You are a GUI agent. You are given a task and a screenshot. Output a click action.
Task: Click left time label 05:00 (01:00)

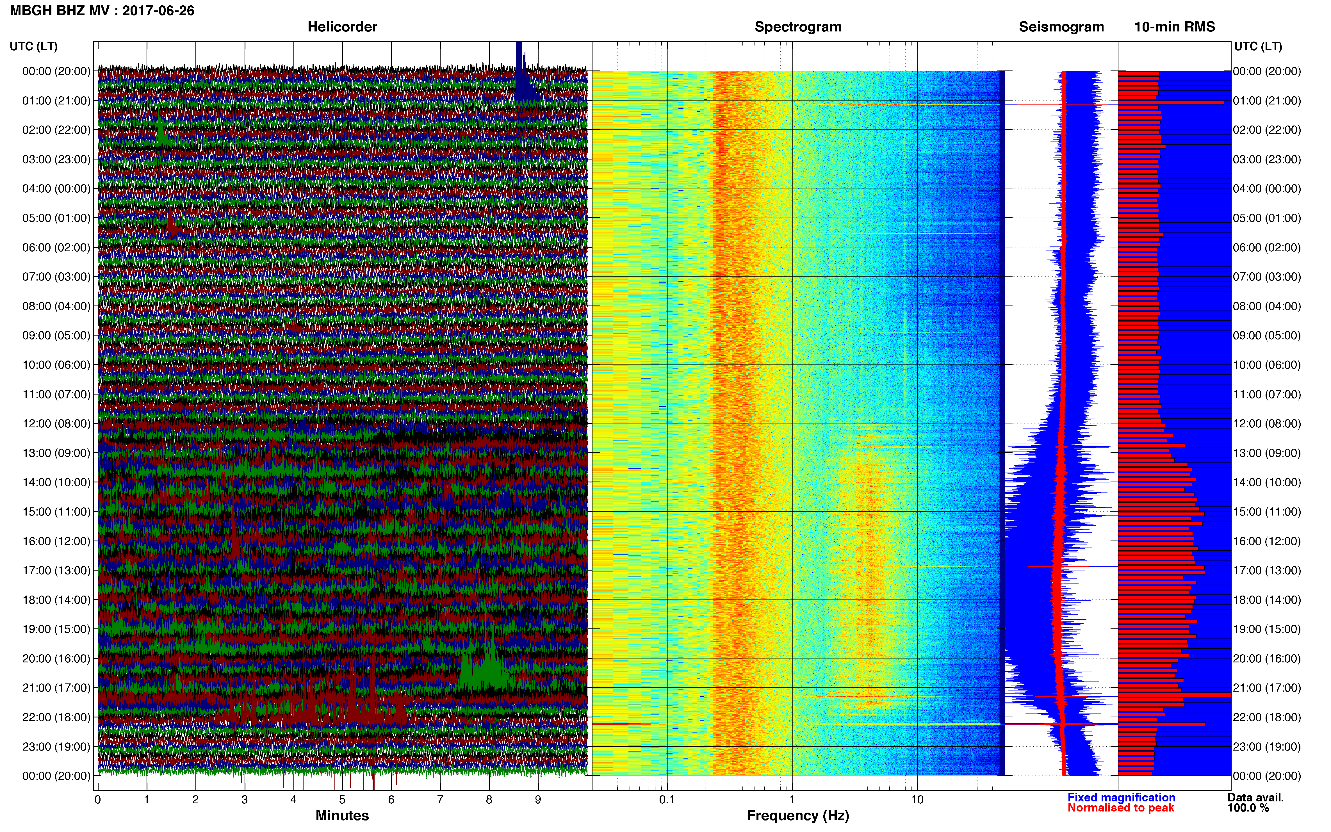[x=56, y=218]
